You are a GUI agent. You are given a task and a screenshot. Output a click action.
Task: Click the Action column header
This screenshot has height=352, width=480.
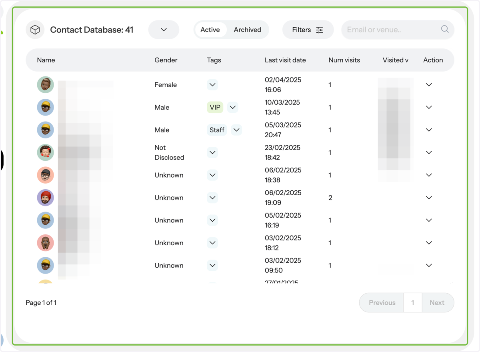tap(433, 60)
